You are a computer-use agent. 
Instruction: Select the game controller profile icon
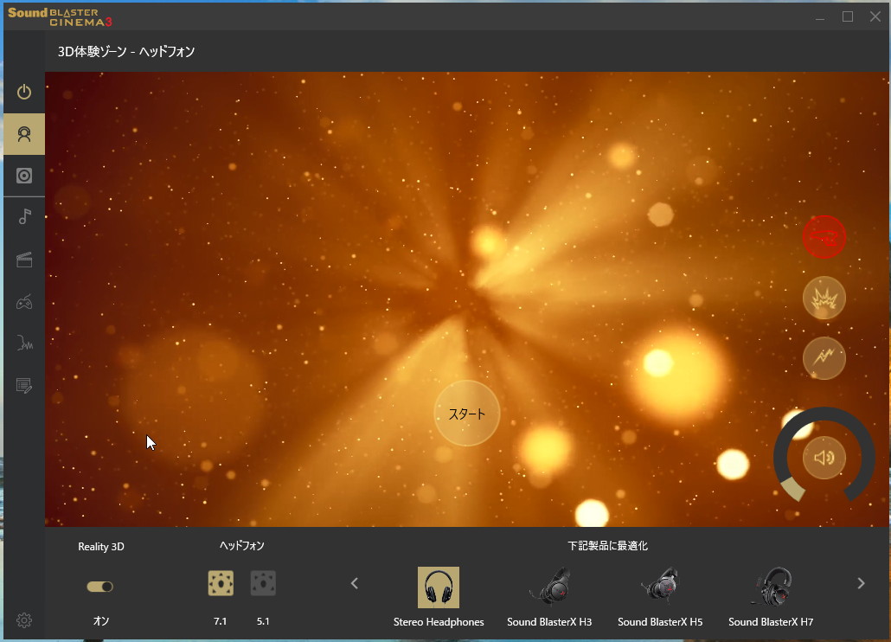tap(24, 302)
